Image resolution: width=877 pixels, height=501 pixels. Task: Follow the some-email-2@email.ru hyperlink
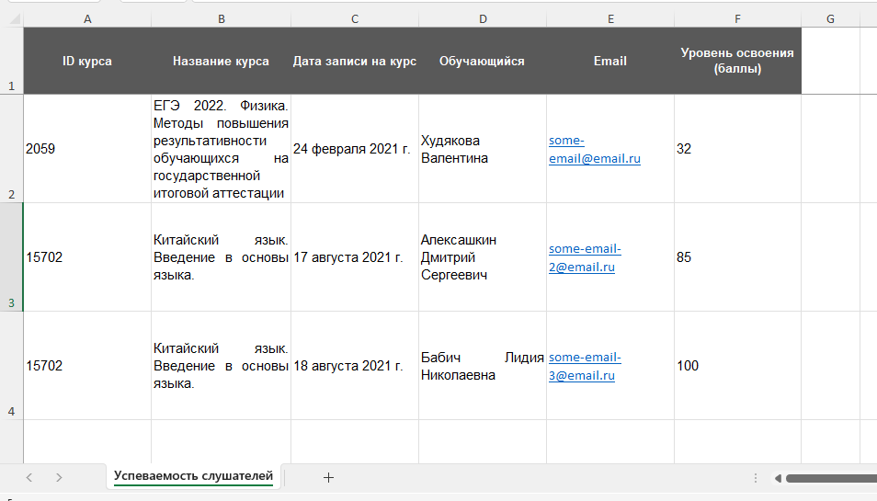pos(585,258)
